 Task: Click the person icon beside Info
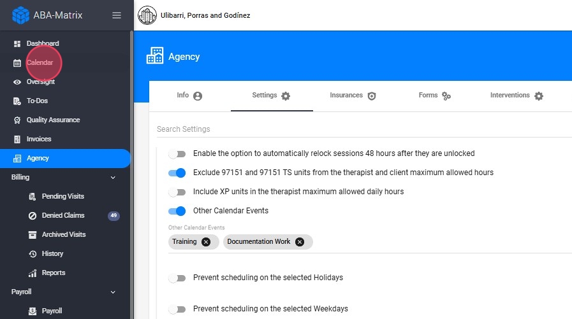(198, 96)
